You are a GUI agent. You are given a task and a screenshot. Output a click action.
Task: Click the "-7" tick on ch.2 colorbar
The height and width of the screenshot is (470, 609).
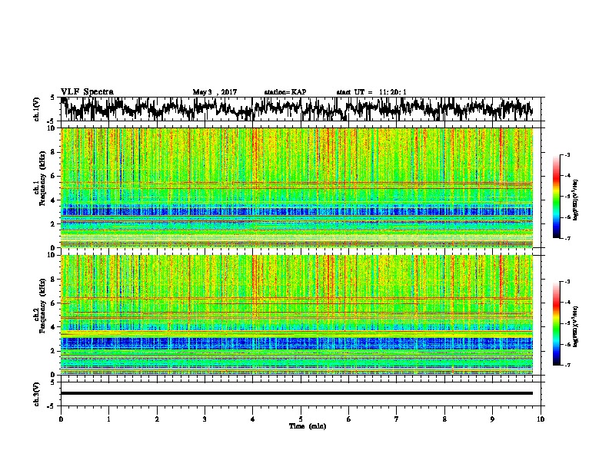[567, 366]
